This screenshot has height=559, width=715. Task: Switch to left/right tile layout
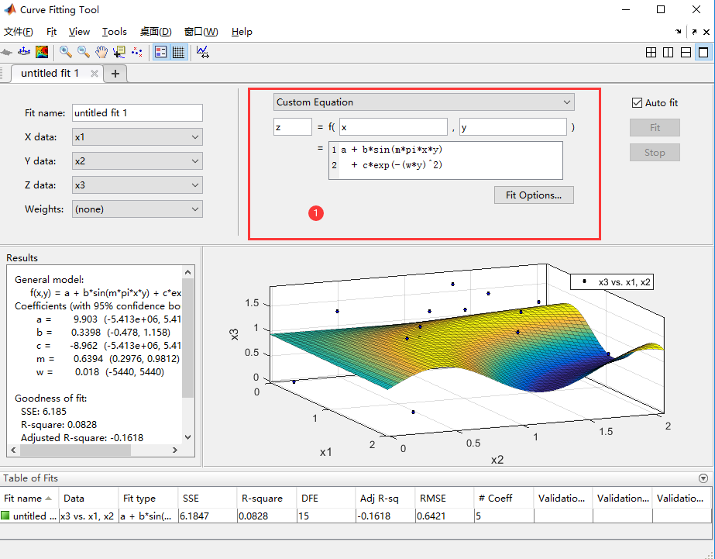tap(668, 53)
